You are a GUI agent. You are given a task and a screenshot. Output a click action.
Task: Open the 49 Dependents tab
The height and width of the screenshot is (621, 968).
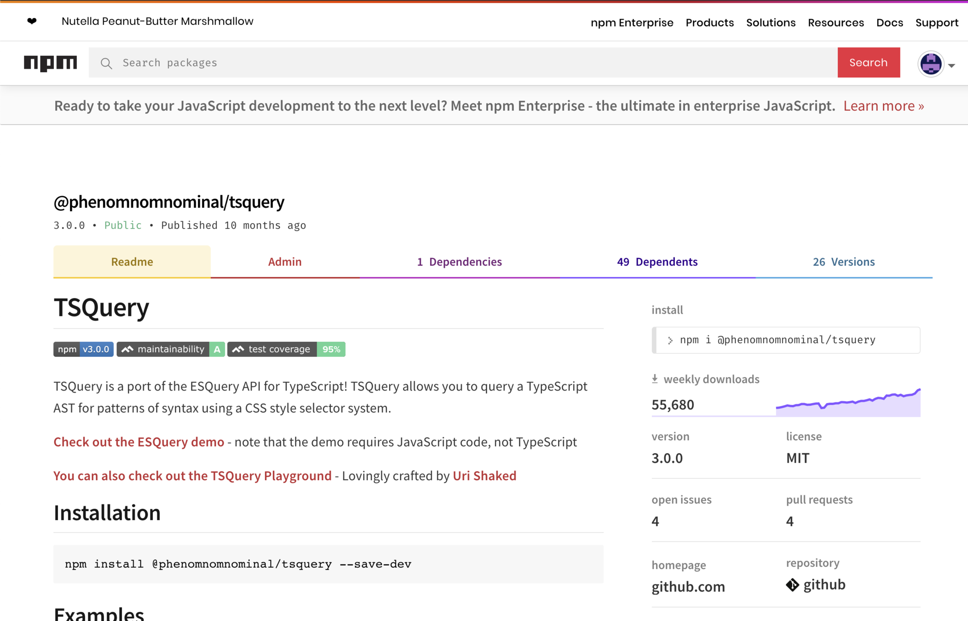pos(657,262)
